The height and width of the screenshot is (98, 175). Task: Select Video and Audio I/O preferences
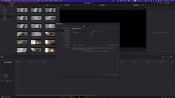point(66,35)
